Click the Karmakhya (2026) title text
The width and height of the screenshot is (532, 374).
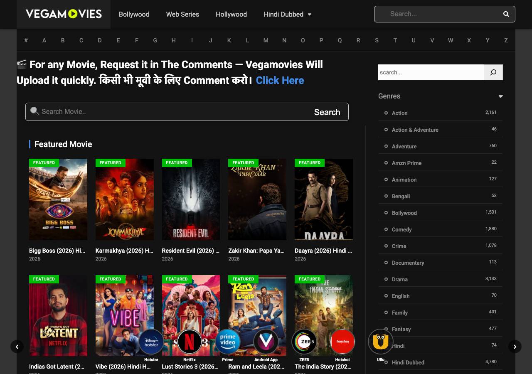pos(124,251)
